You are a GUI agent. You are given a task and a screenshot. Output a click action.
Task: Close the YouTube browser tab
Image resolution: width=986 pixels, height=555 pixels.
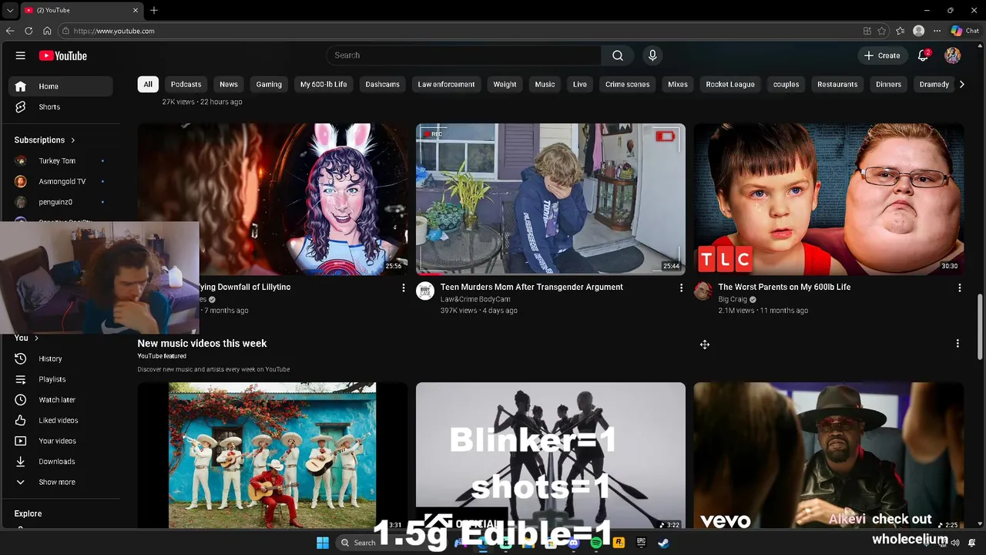(x=136, y=10)
